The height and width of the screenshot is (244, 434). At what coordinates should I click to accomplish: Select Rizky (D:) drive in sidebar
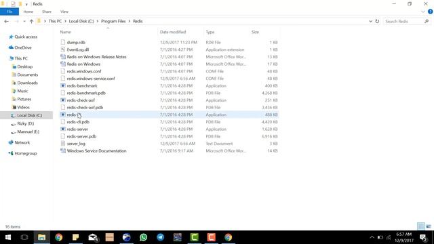tap(22, 123)
